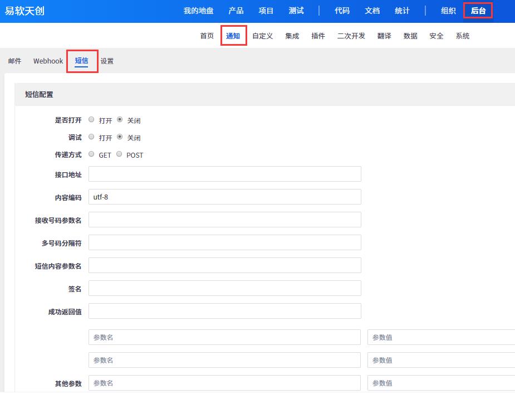
Task: Choose GET as the 传递方式
Action: coord(92,154)
